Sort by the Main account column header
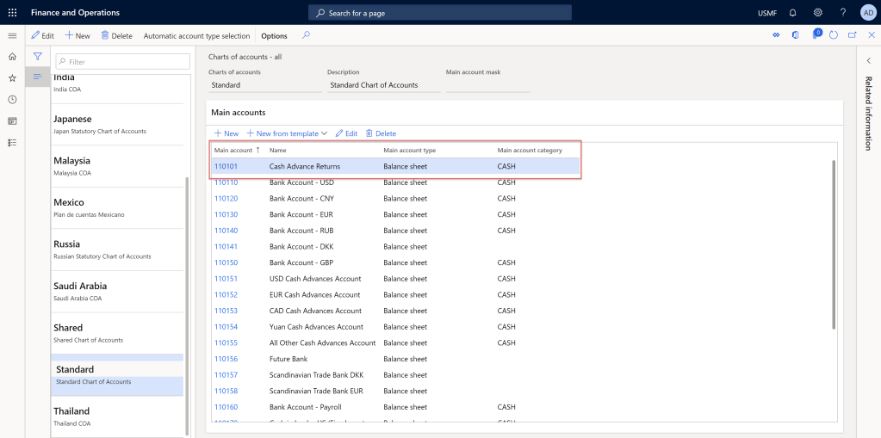Screen dimensions: 881x438 click(x=233, y=151)
